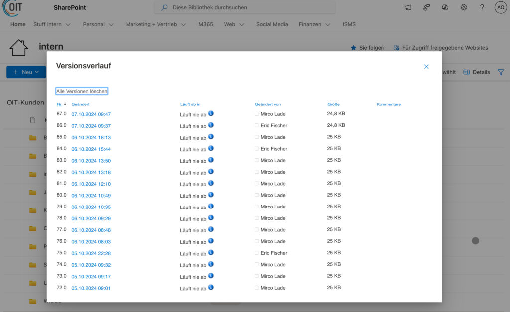Go to Social Media navigation item

point(272,24)
